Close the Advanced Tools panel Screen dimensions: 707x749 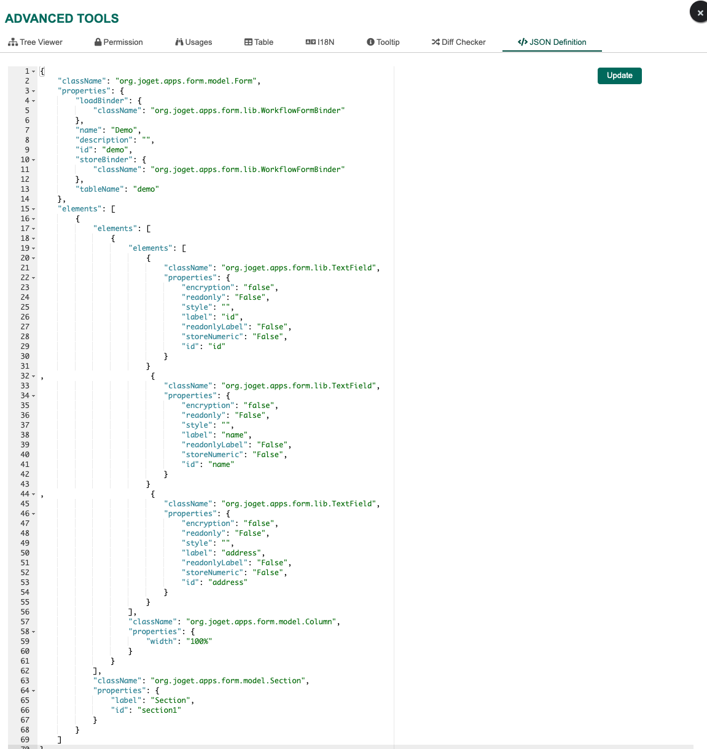[700, 12]
